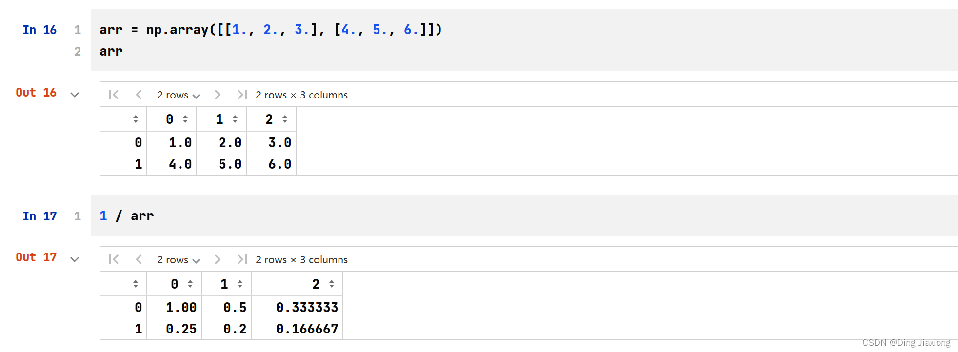Collapse the Out 16 output chevron
958x352 pixels.
tap(75, 95)
